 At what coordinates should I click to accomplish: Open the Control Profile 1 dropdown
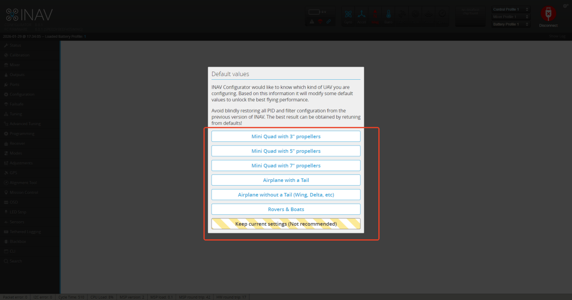pyautogui.click(x=511, y=9)
